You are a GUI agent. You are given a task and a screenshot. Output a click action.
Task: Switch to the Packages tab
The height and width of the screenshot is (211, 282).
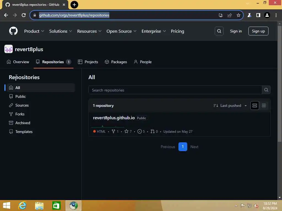[x=116, y=62]
